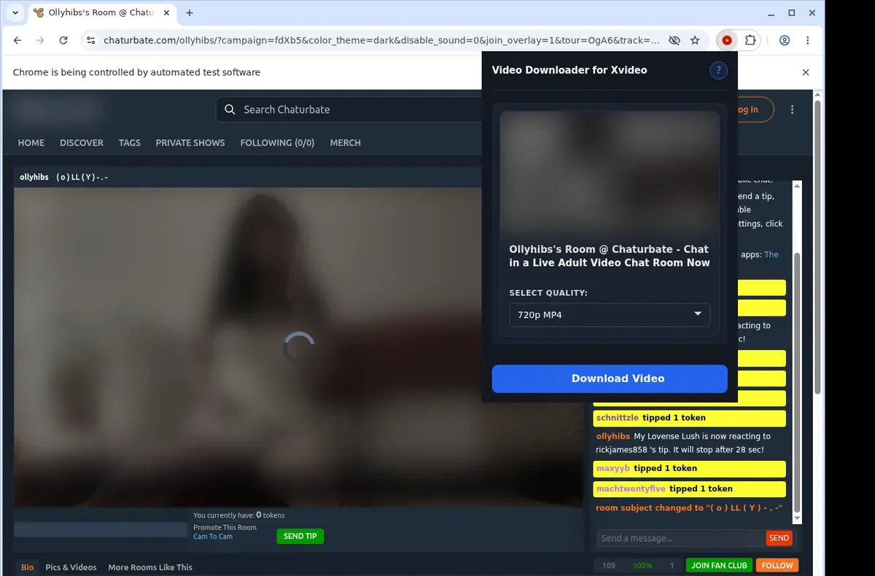This screenshot has width=875, height=576.
Task: Open the Chrome profile icon
Action: click(785, 41)
